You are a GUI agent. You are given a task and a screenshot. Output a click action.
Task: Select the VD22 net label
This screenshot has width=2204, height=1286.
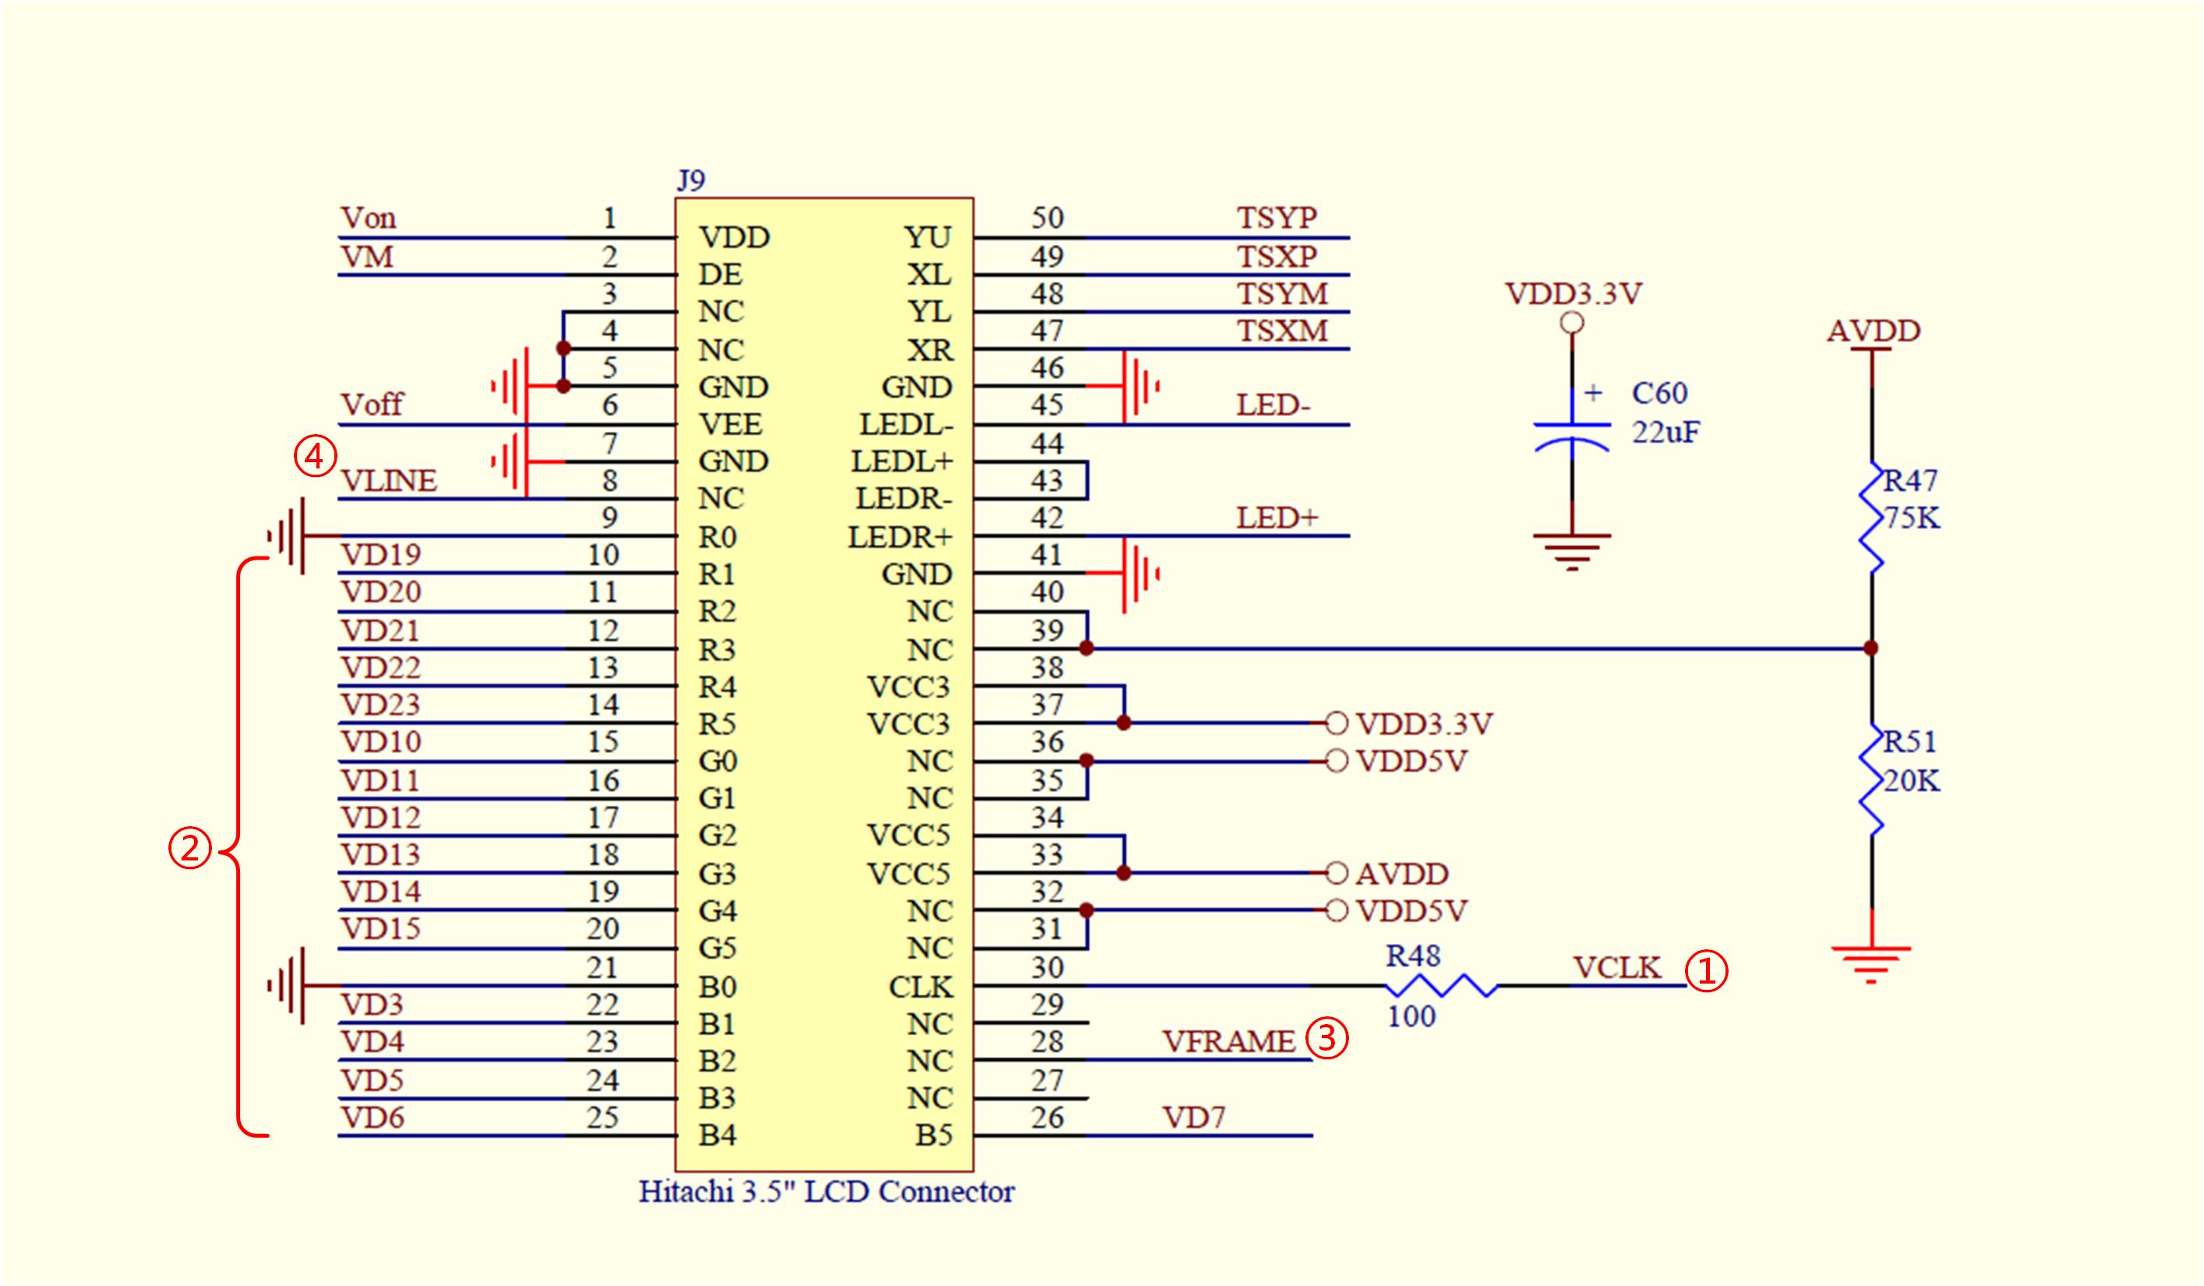point(381,667)
